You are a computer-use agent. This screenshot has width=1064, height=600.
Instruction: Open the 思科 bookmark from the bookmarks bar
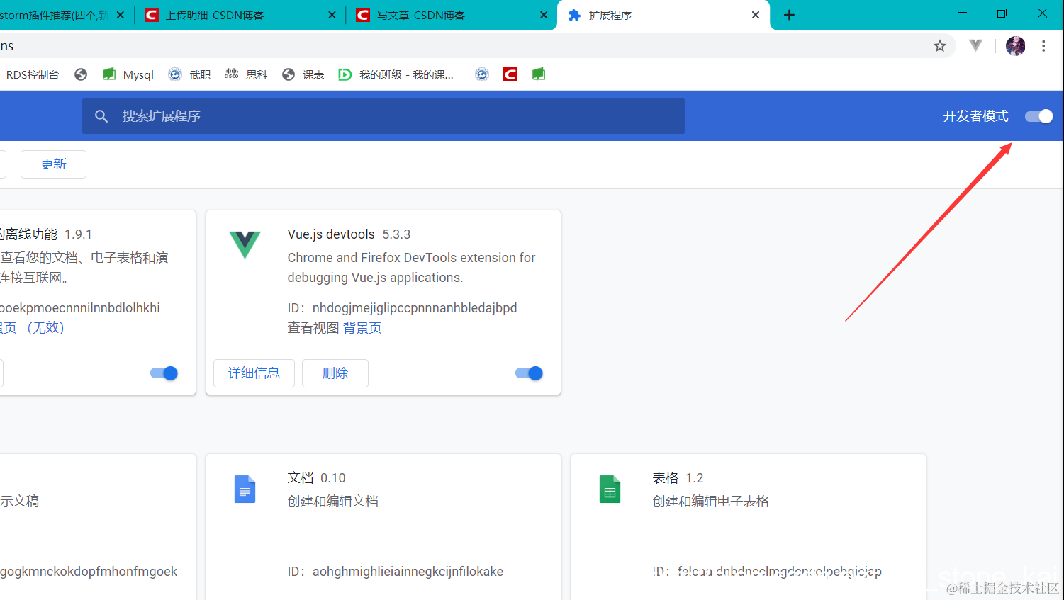(x=245, y=74)
